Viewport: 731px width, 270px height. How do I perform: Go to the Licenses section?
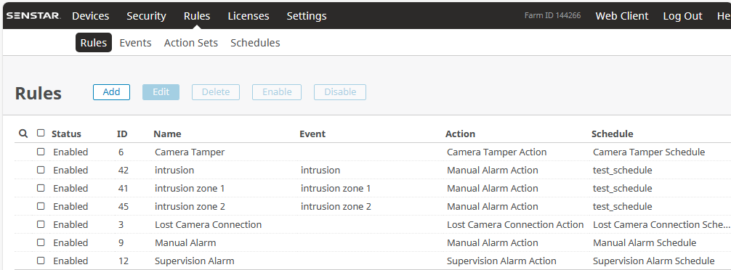pyautogui.click(x=249, y=16)
